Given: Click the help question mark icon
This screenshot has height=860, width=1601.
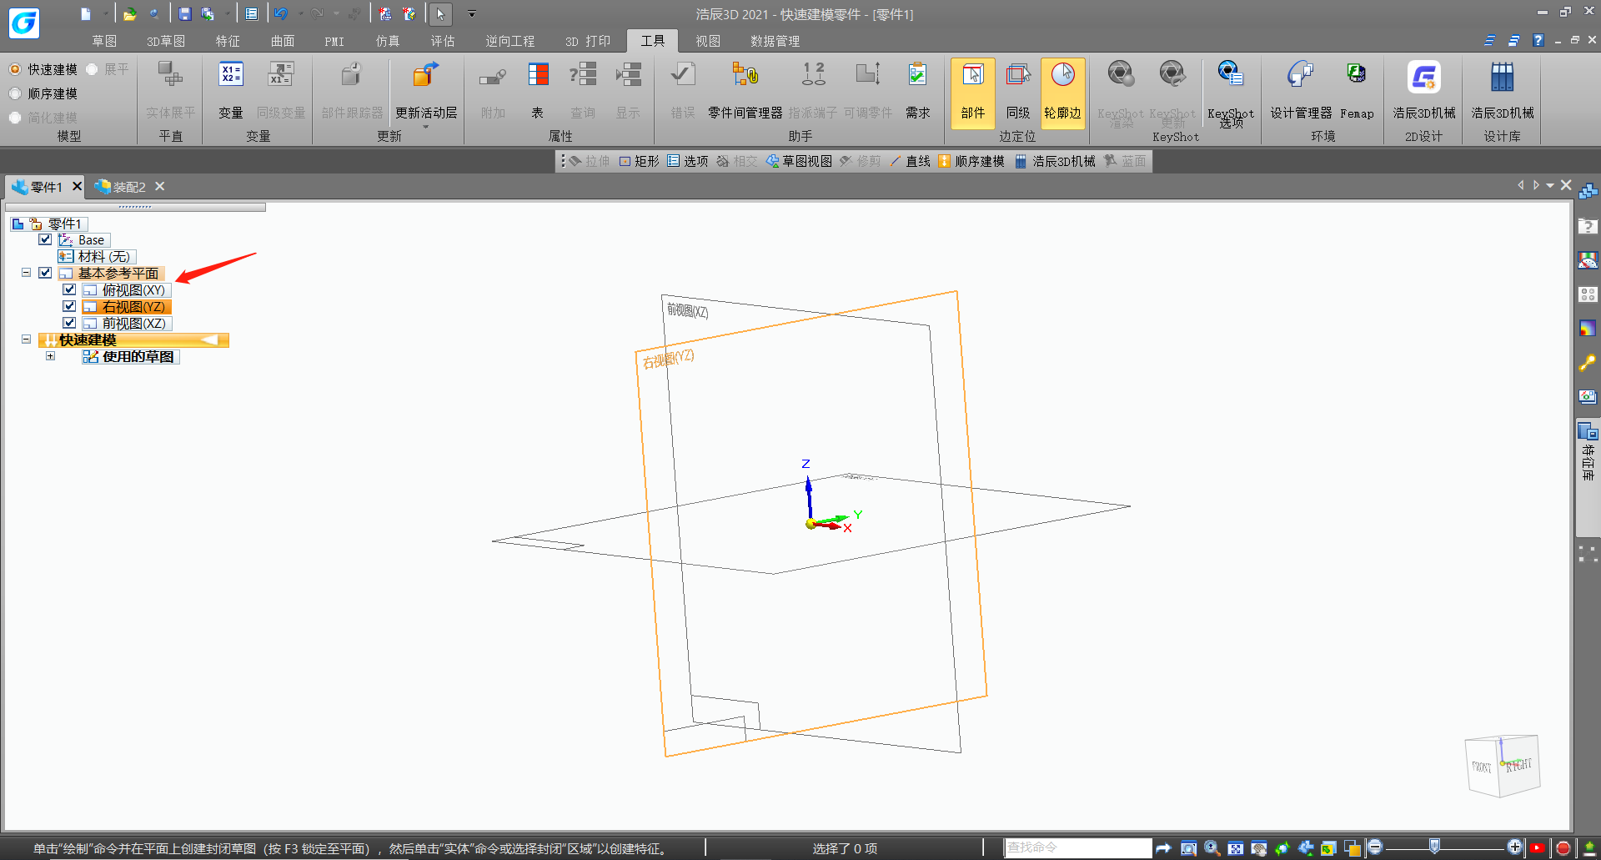Looking at the screenshot, I should point(1538,40).
